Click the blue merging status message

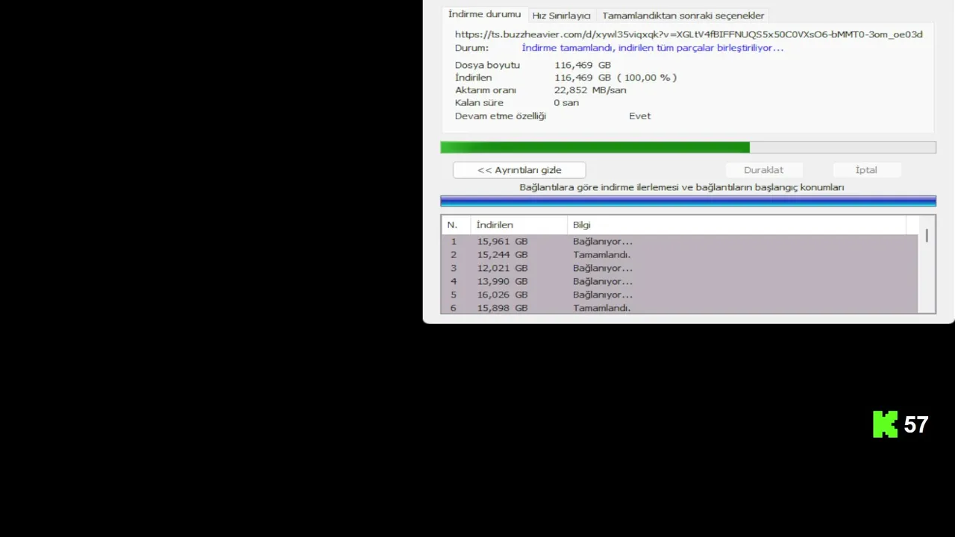(652, 48)
